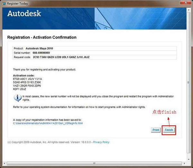Click the vertical scrollbar down arrow
Screen dimensions: 193x168
[x=188, y=159]
